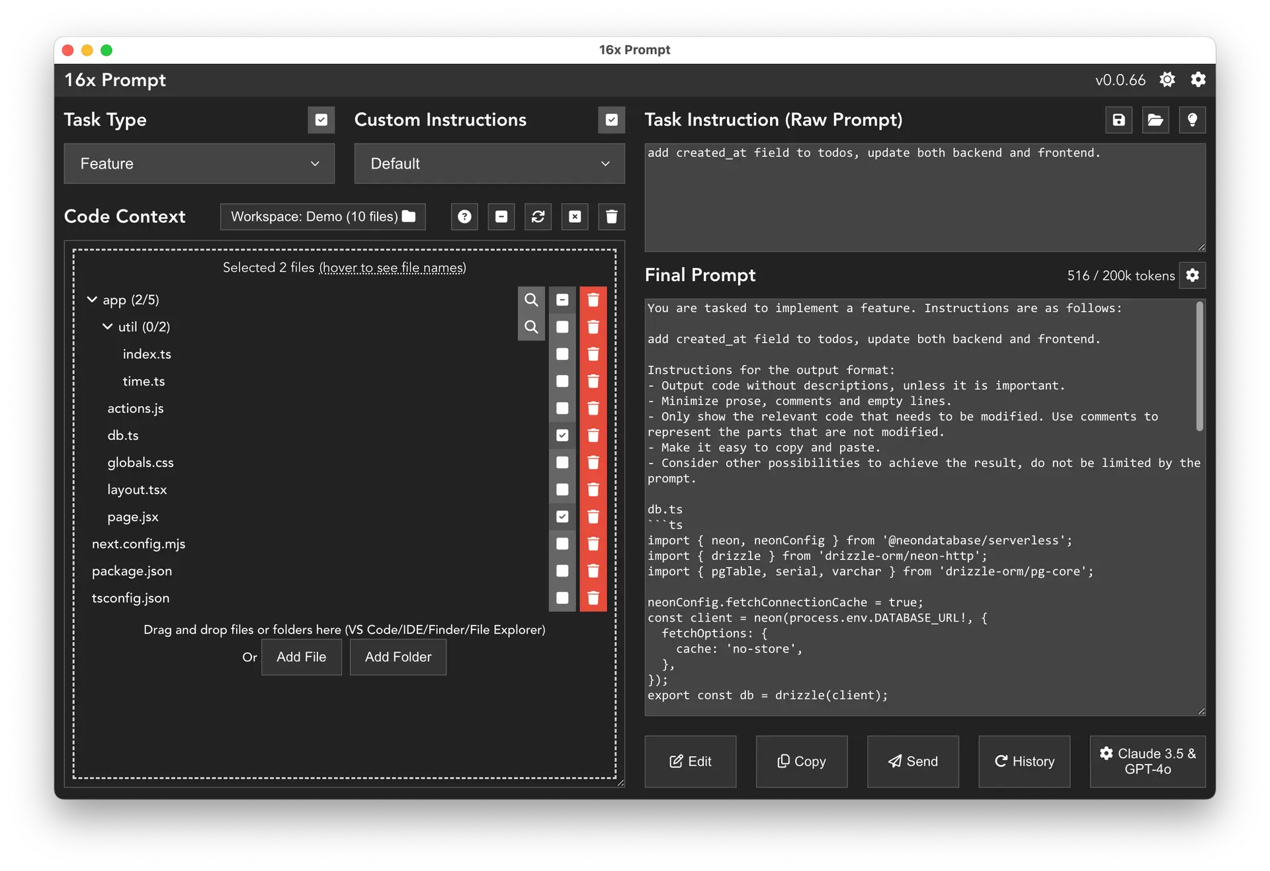Open app settings gear in header
This screenshot has height=871, width=1270.
pyautogui.click(x=1198, y=80)
